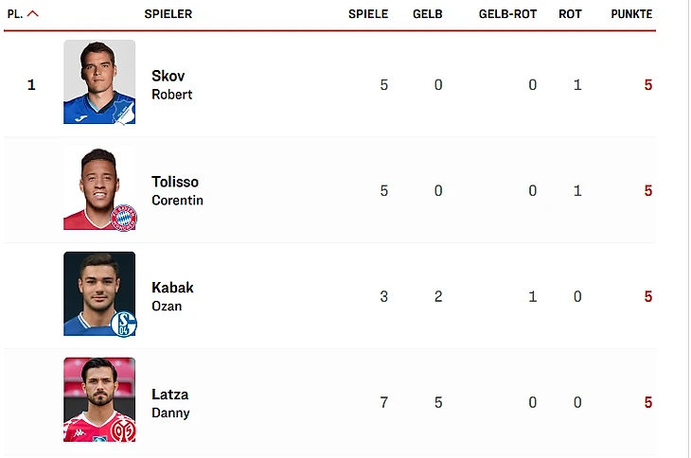Click the Bayern München logo on Tolisso's photo
Screen dimensions: 691x458
(124, 219)
